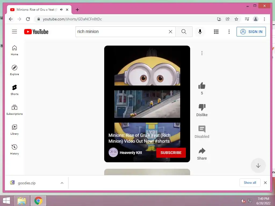View site info via lock icon
The width and height of the screenshot is (275, 206).
click(39, 19)
